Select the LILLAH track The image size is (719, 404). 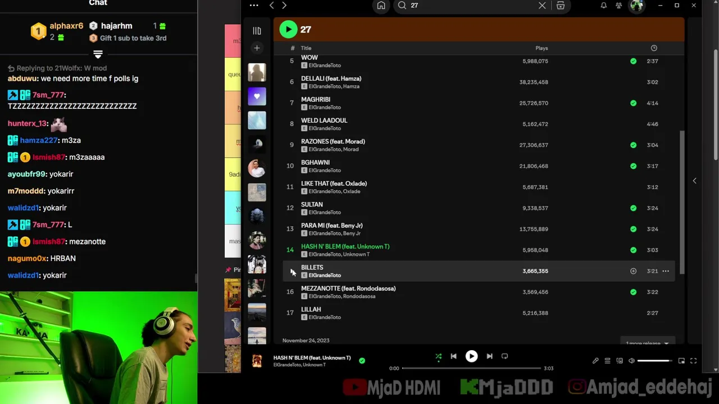click(x=311, y=310)
